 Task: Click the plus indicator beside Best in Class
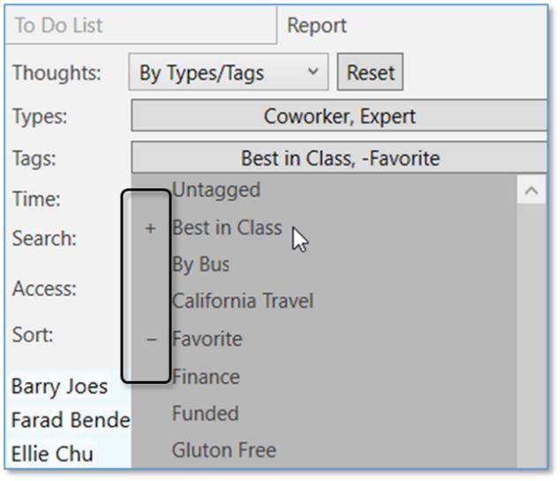[150, 229]
